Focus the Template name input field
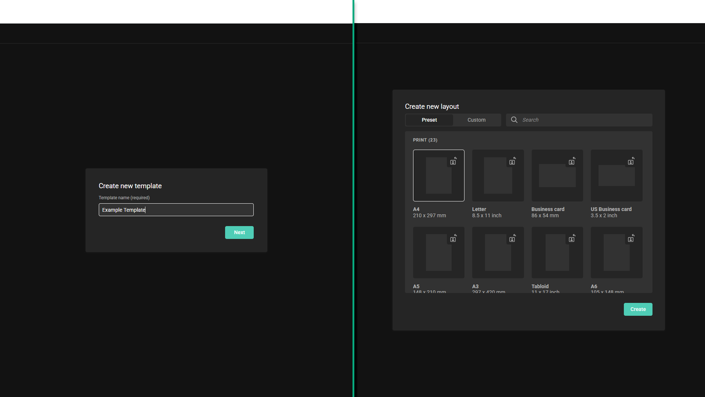The height and width of the screenshot is (397, 705). pyautogui.click(x=176, y=210)
